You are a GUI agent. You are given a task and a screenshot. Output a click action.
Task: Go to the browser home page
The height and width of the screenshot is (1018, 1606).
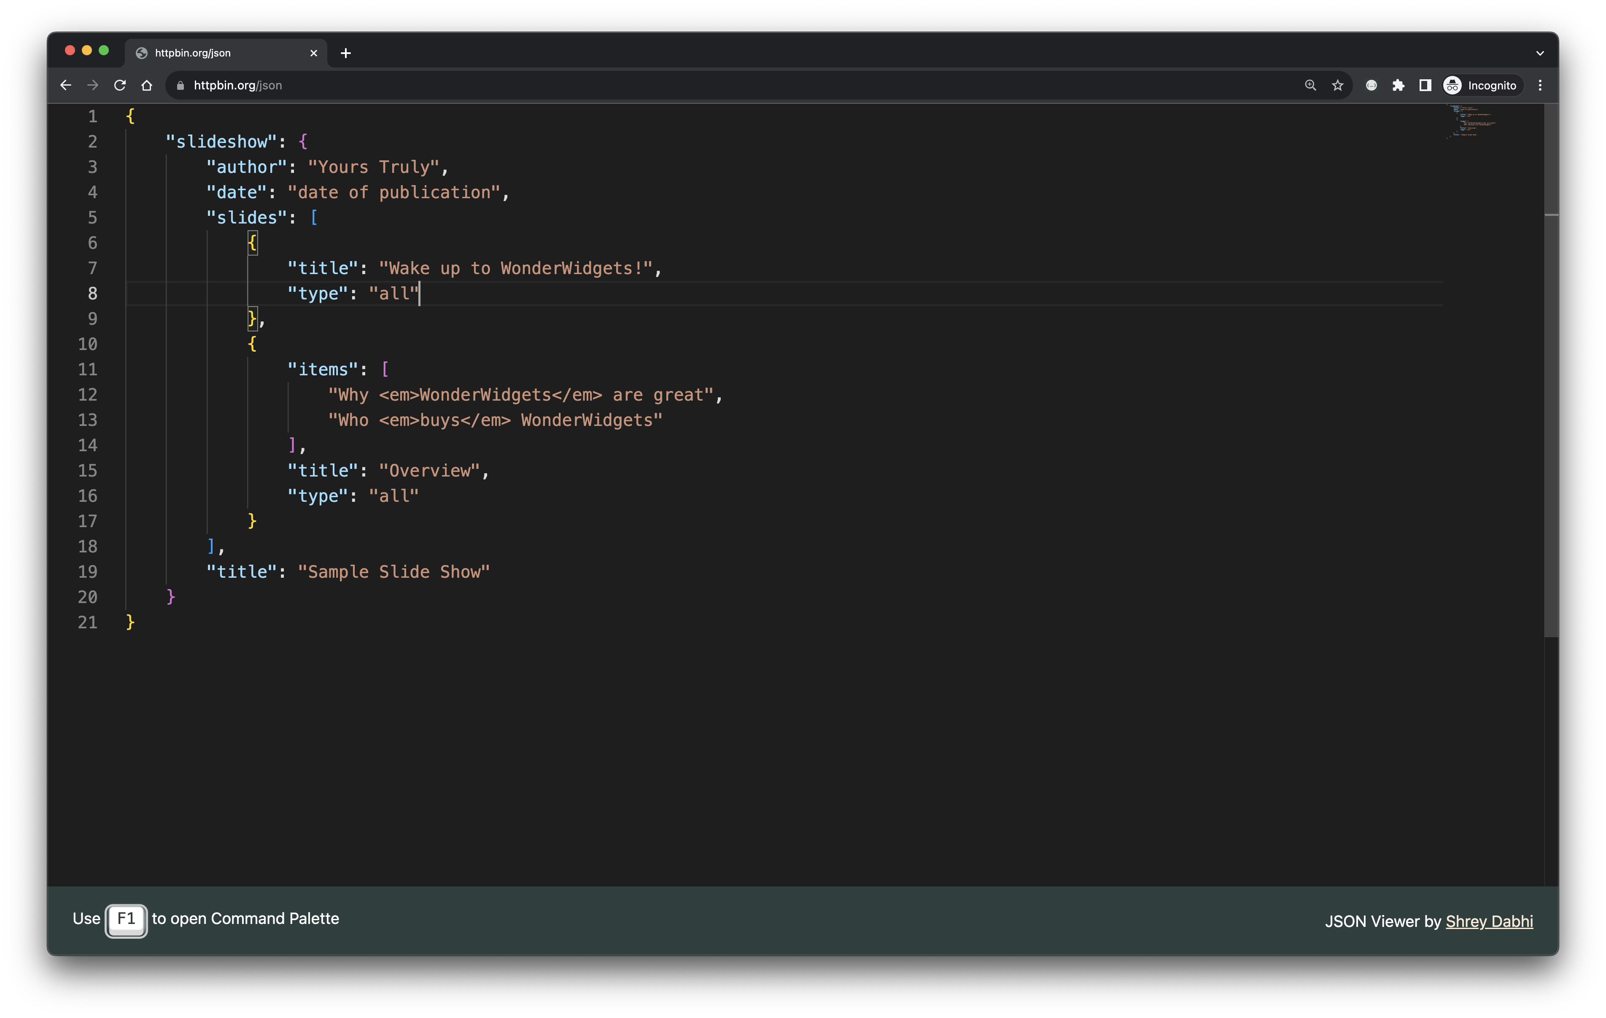pos(147,85)
